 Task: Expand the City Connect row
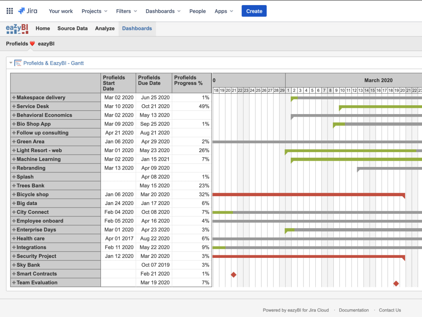point(14,212)
